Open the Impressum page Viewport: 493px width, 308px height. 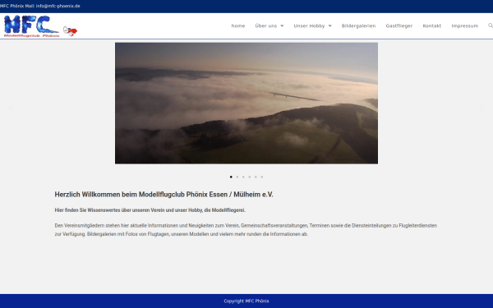465,25
